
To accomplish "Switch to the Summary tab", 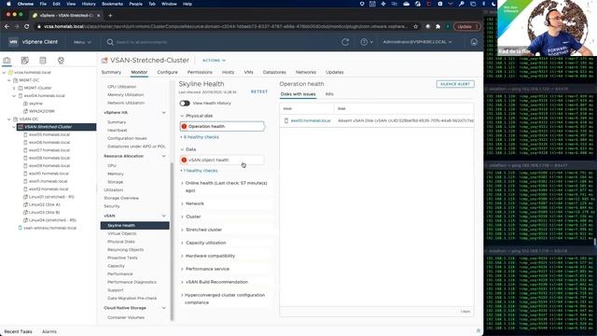I will pos(111,72).
